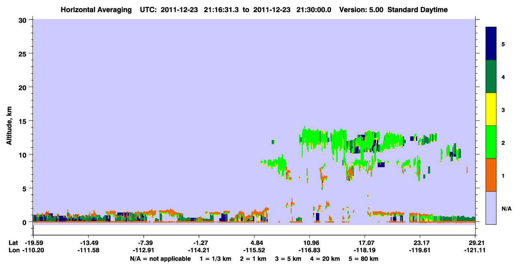Click the longitude value -116.83

(310, 251)
